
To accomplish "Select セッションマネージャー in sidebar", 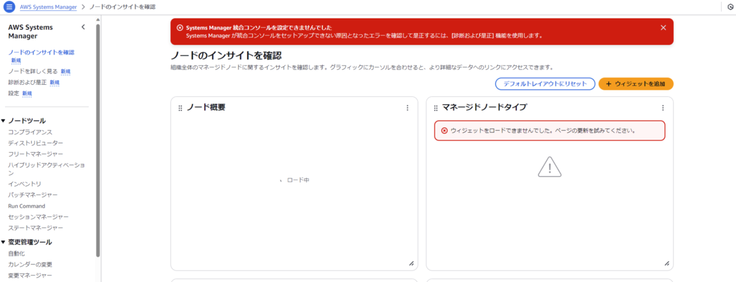I will click(x=38, y=217).
